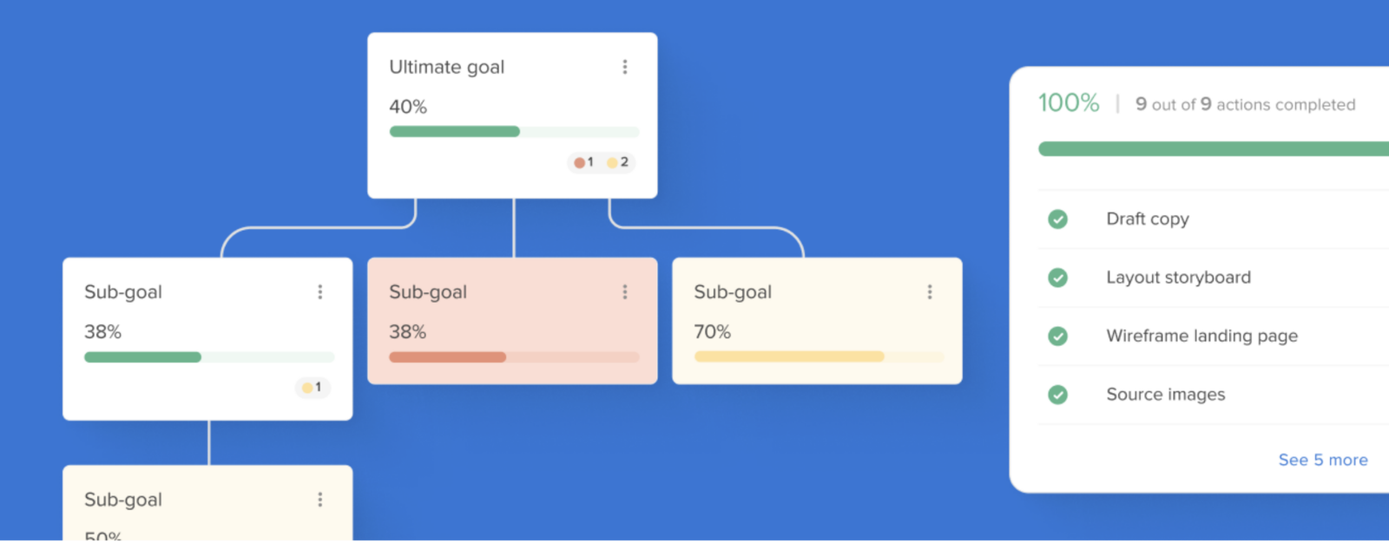This screenshot has height=543, width=1389.
Task: Expand the bottom Sub-goal card
Action: [208, 500]
